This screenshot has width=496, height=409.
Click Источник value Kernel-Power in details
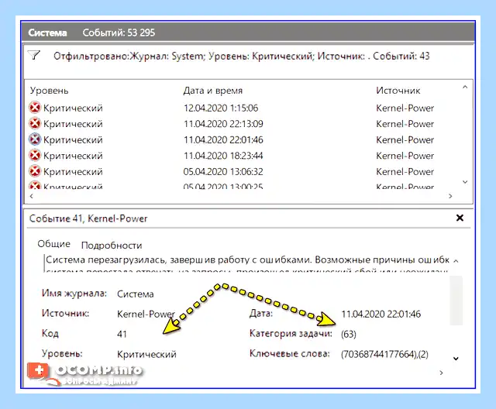[146, 314]
